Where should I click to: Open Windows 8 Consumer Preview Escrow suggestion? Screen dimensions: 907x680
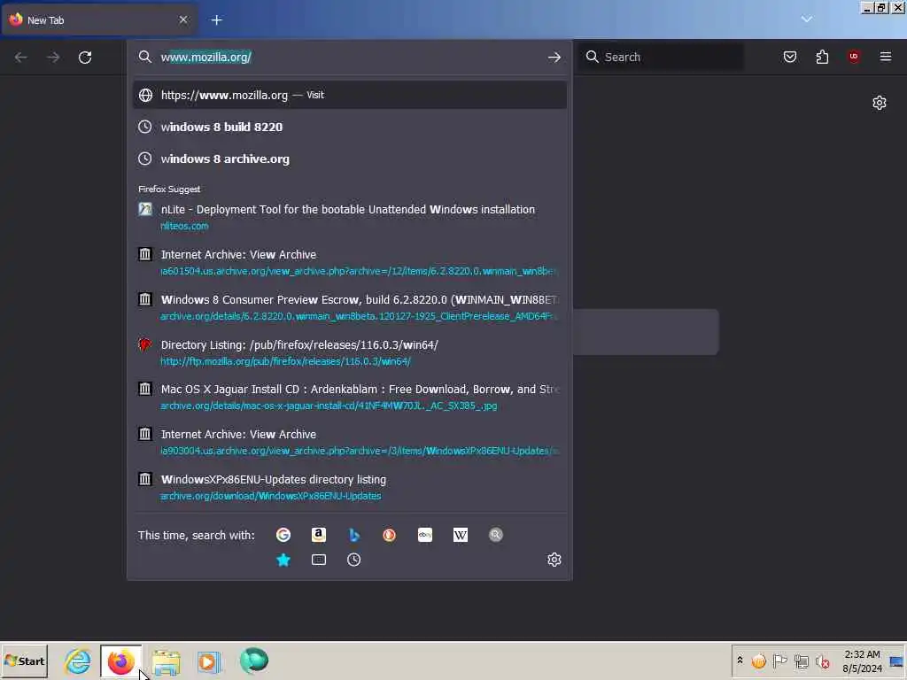[349, 307]
